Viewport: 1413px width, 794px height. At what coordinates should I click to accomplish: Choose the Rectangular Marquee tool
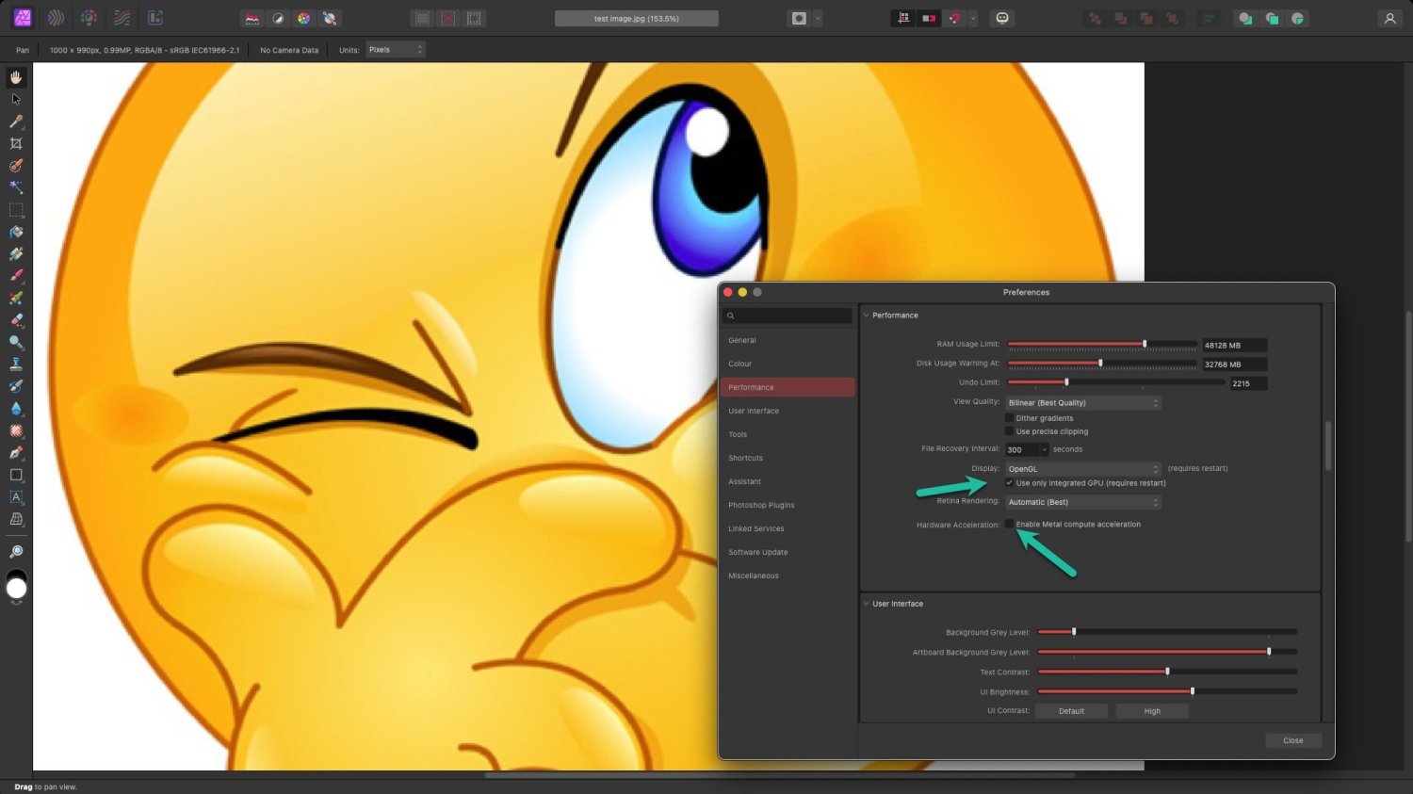click(16, 210)
